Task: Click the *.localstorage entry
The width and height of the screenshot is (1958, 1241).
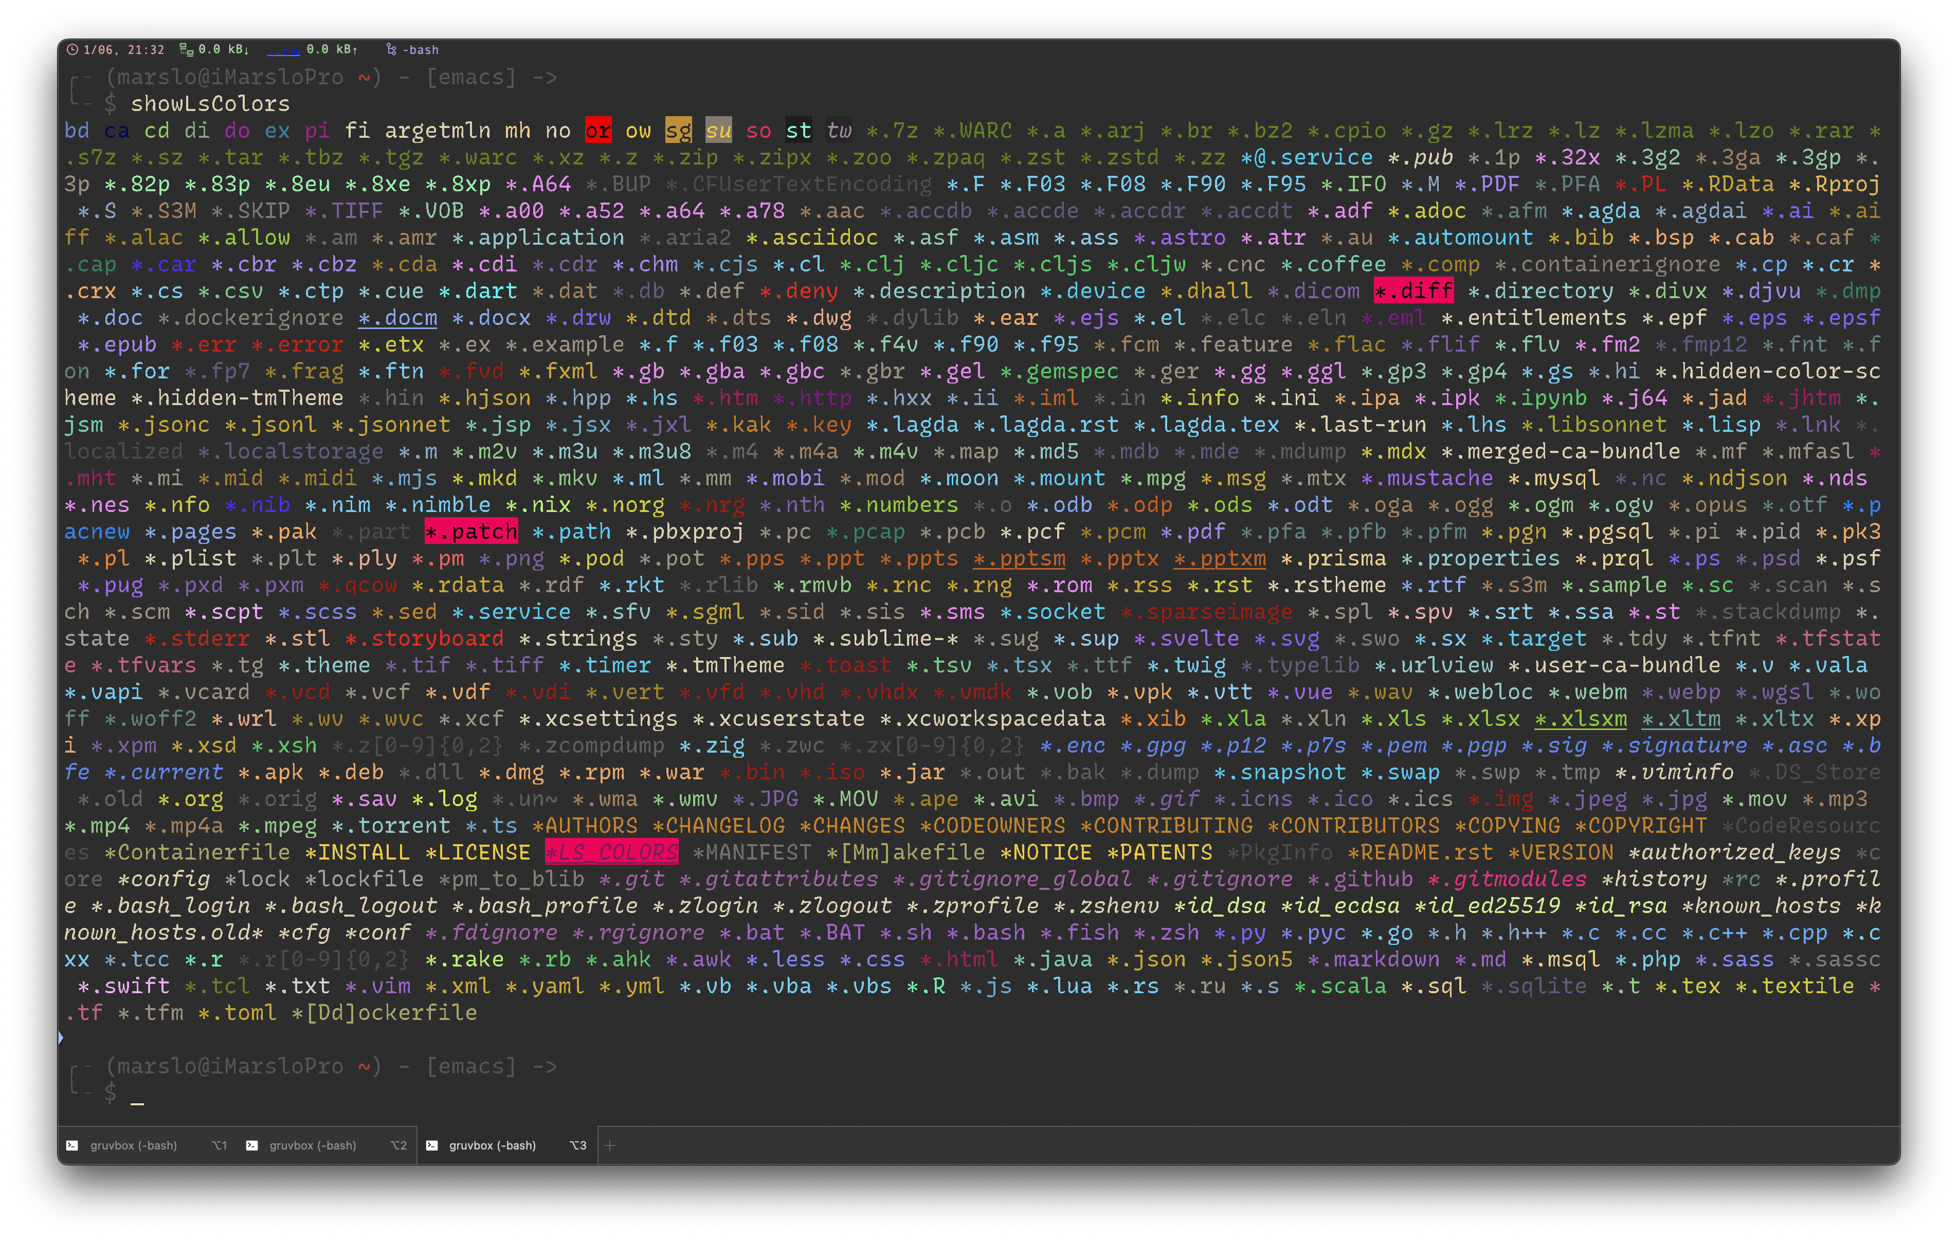Action: click(x=291, y=450)
